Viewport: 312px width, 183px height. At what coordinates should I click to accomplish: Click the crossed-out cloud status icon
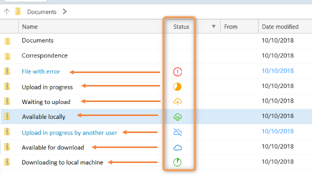coord(178,132)
